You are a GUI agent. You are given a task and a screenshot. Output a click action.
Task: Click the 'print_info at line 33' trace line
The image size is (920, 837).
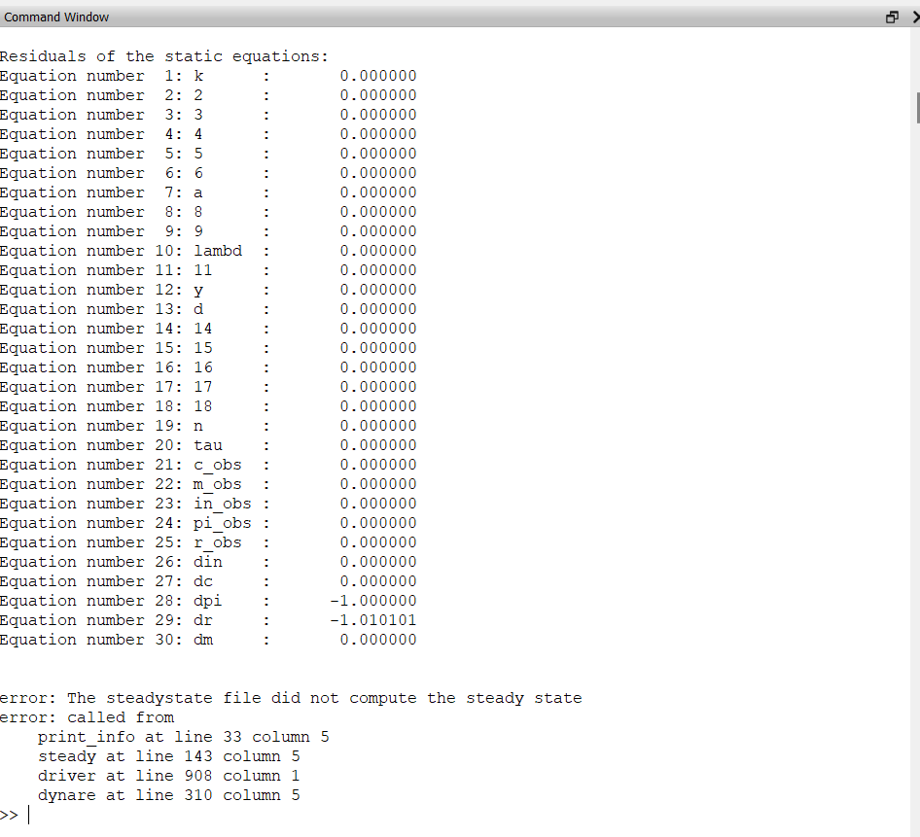(183, 737)
